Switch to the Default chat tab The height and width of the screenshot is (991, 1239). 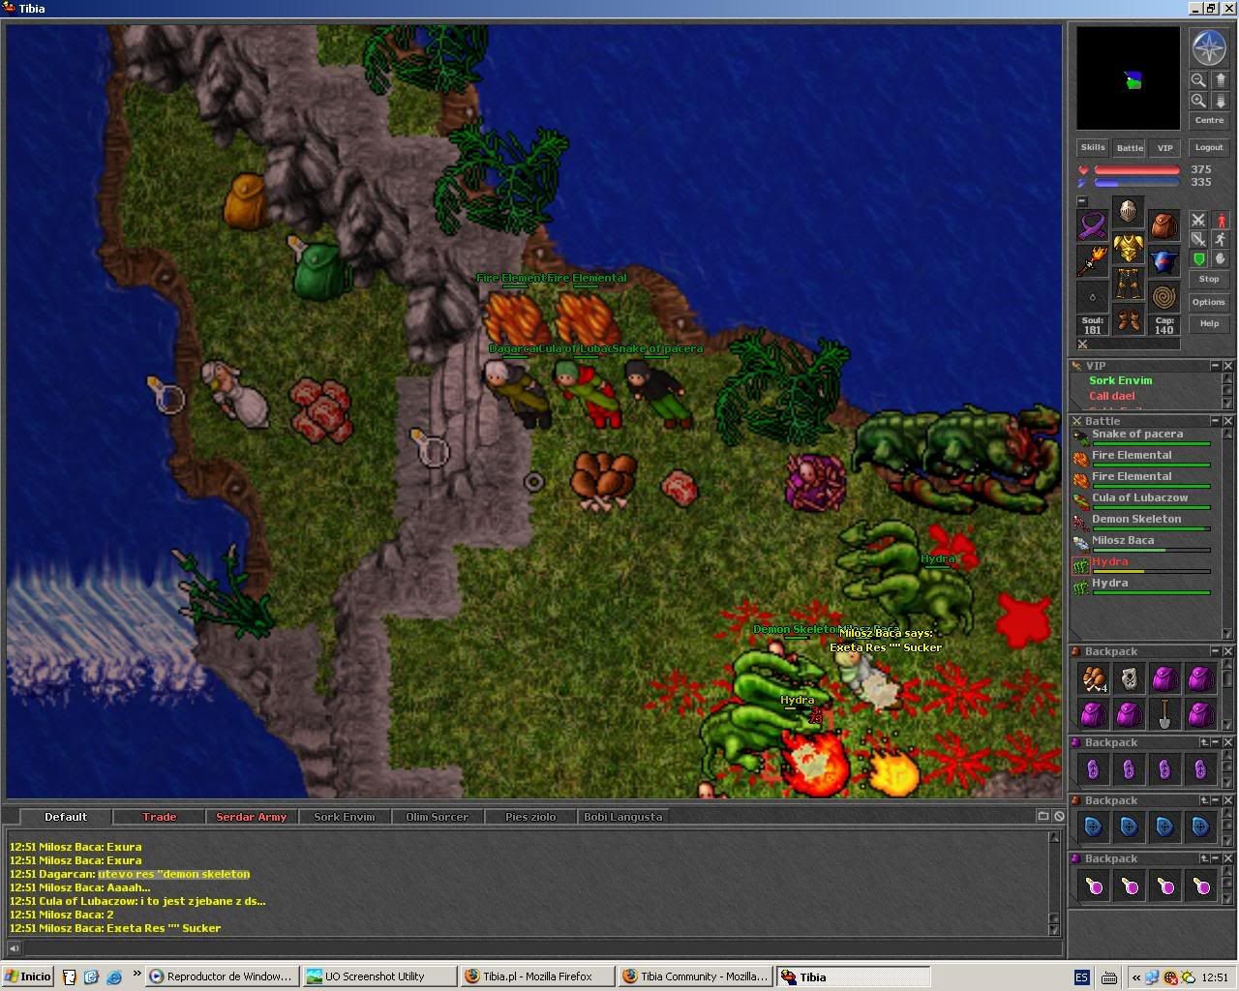[66, 817]
